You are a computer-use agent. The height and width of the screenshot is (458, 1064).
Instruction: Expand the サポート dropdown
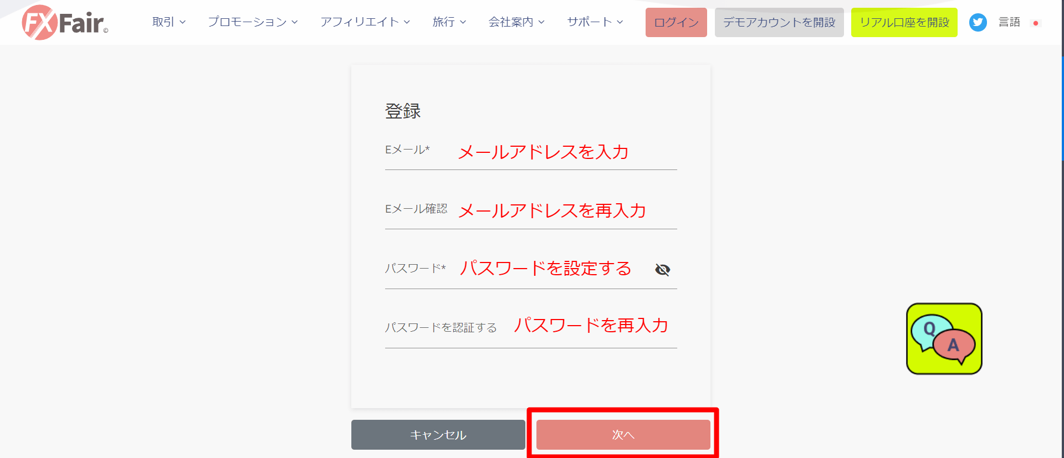594,22
